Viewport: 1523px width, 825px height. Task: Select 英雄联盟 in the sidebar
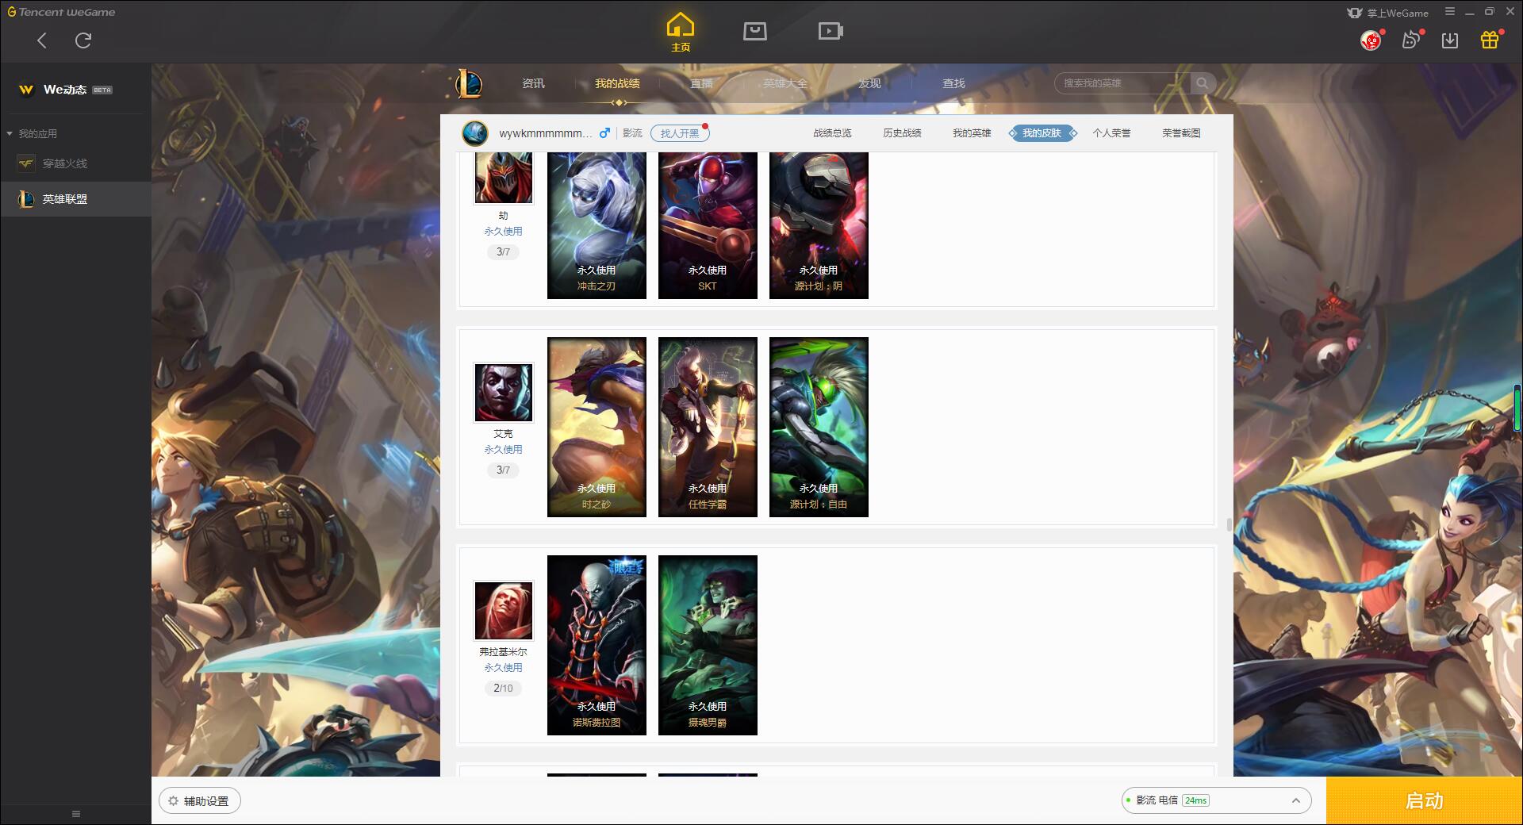[x=75, y=199]
